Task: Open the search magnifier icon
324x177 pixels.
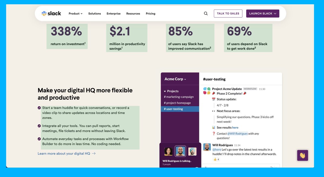Action: (206, 13)
